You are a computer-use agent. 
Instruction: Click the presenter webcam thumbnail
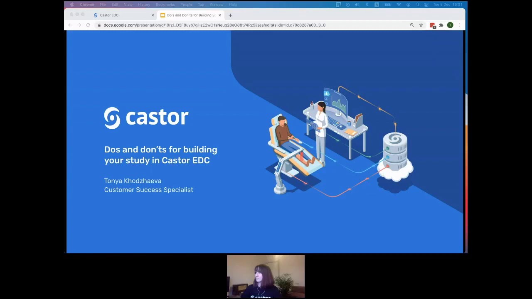[266, 277]
